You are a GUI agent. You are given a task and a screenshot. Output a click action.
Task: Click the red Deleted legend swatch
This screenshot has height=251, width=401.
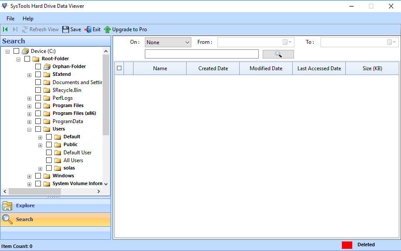[x=347, y=245]
